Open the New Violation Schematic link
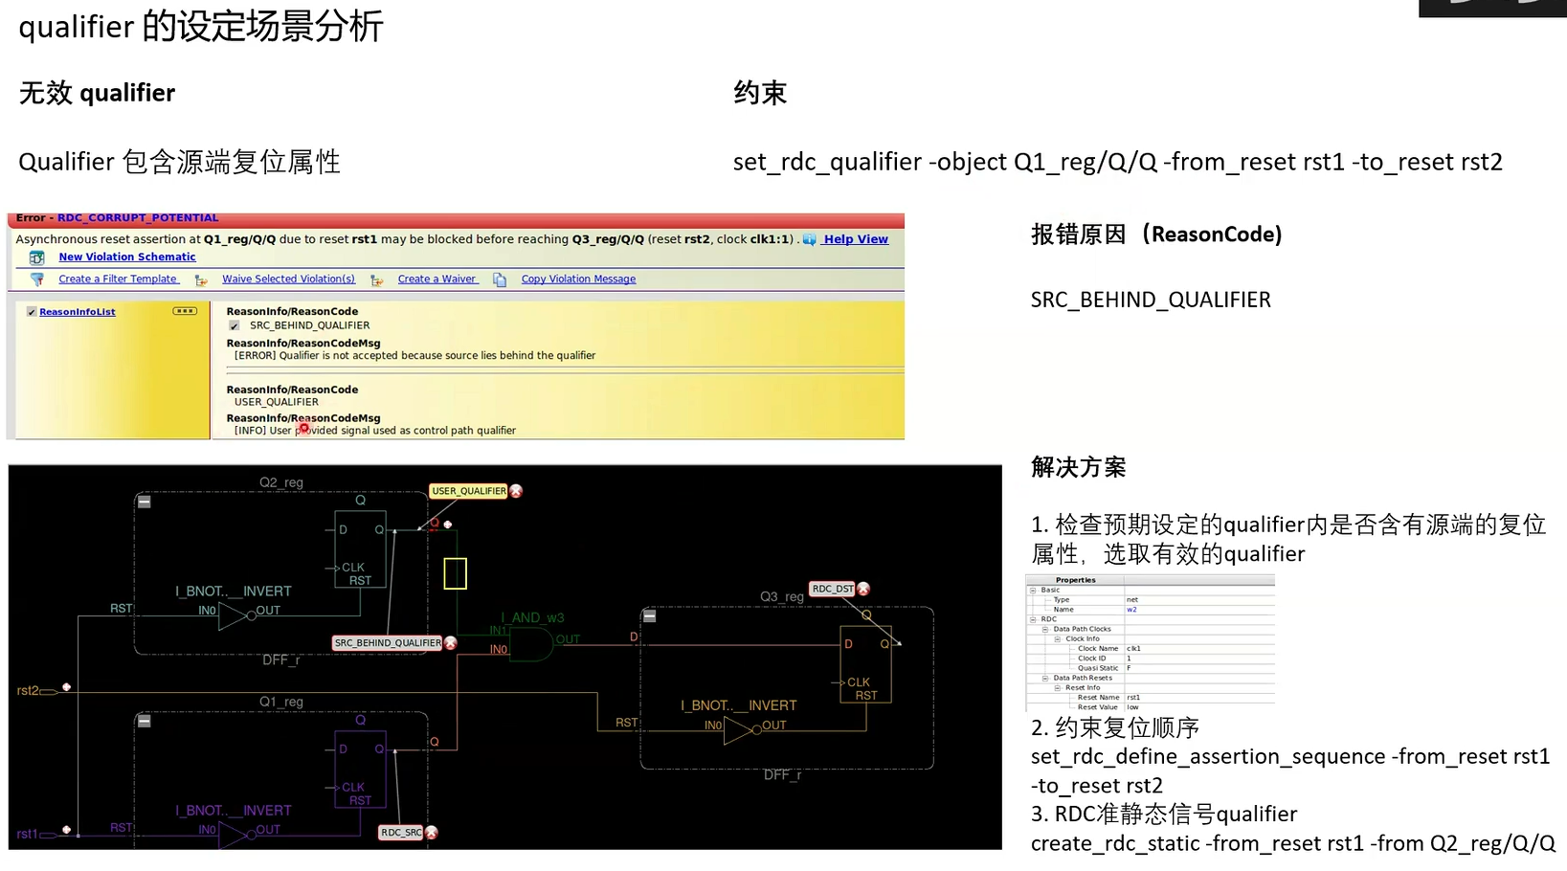The height and width of the screenshot is (871, 1567). 127,257
